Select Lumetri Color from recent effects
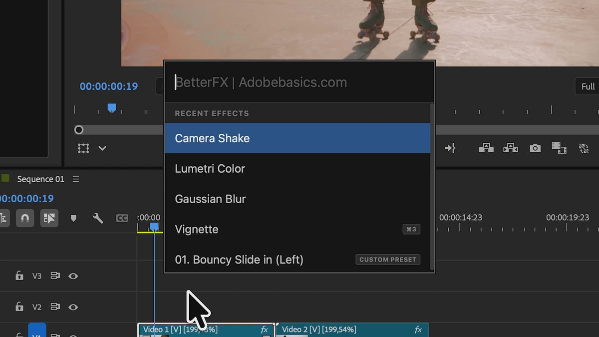The width and height of the screenshot is (599, 337). click(x=297, y=169)
